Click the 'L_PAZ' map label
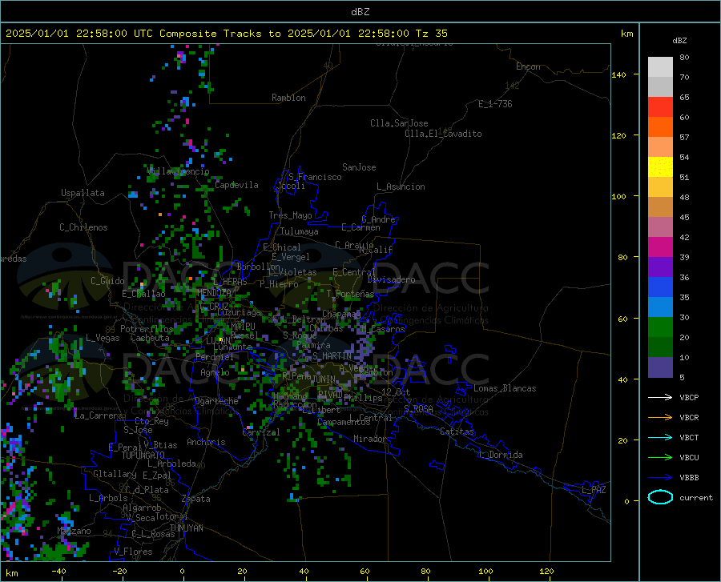 click(594, 490)
